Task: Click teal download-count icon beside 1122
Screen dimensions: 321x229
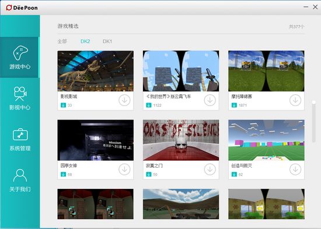Action: click(x=149, y=105)
